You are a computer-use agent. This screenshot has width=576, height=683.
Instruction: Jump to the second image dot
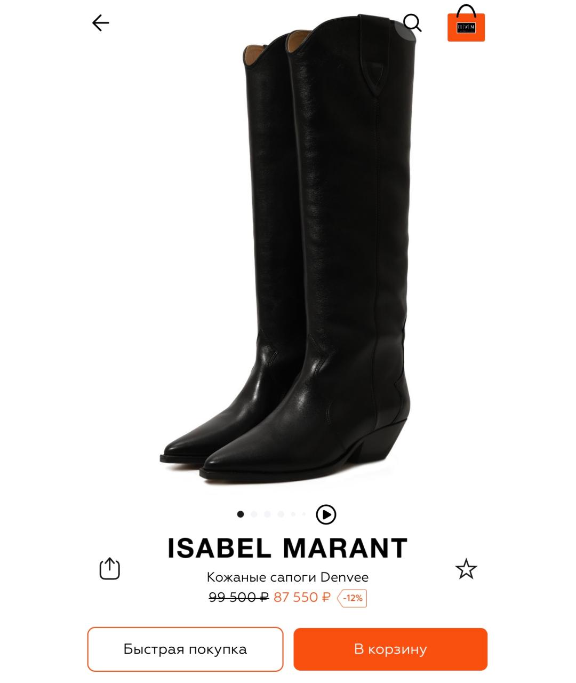(254, 514)
